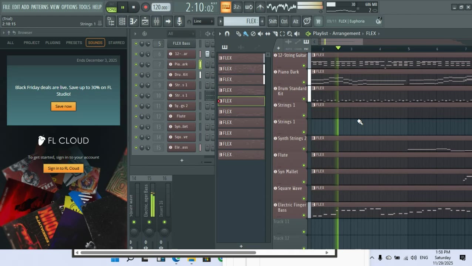The image size is (472, 266).
Task: Show hidden system tray icons chevron
Action: (372, 258)
